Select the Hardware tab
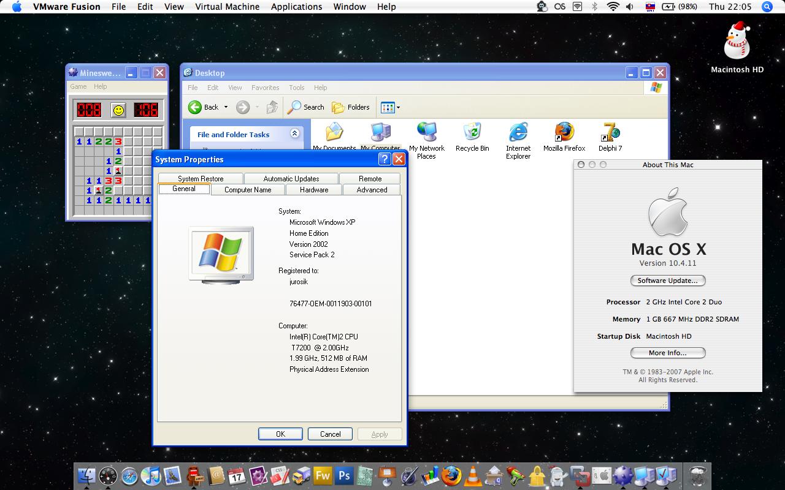Image resolution: width=785 pixels, height=490 pixels. (x=314, y=190)
